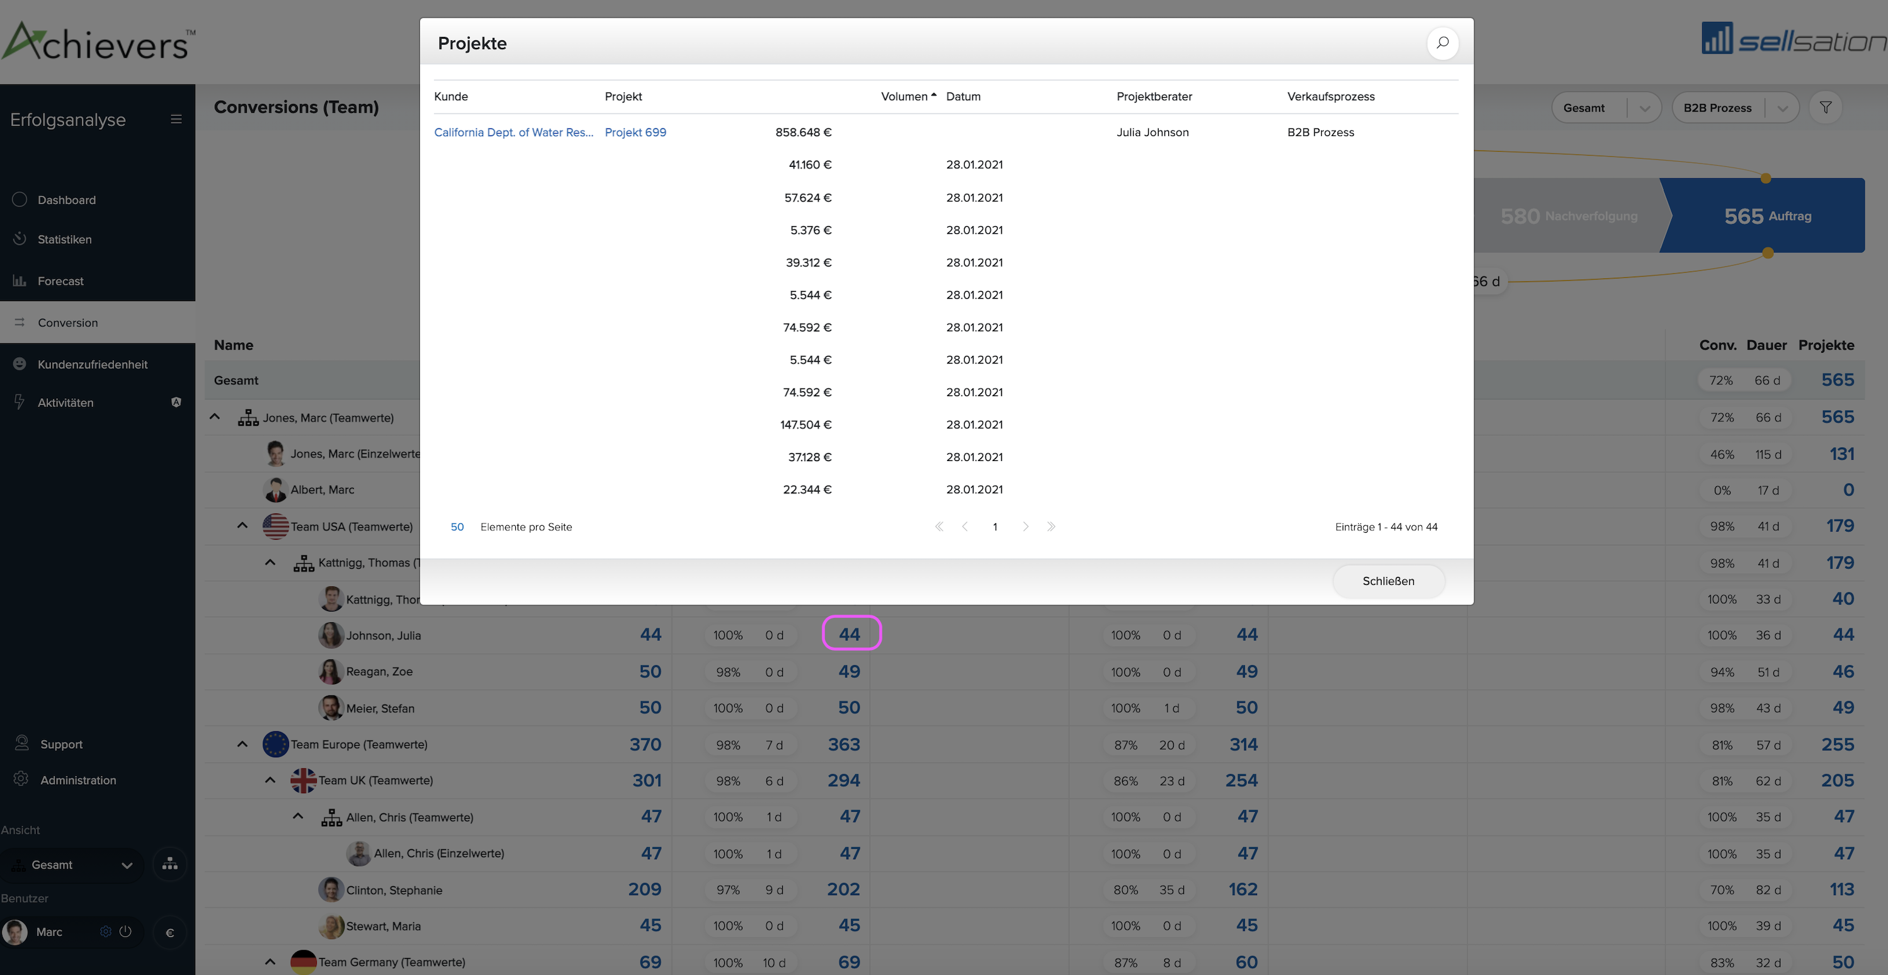
Task: Open Support in the sidebar
Action: (x=62, y=744)
